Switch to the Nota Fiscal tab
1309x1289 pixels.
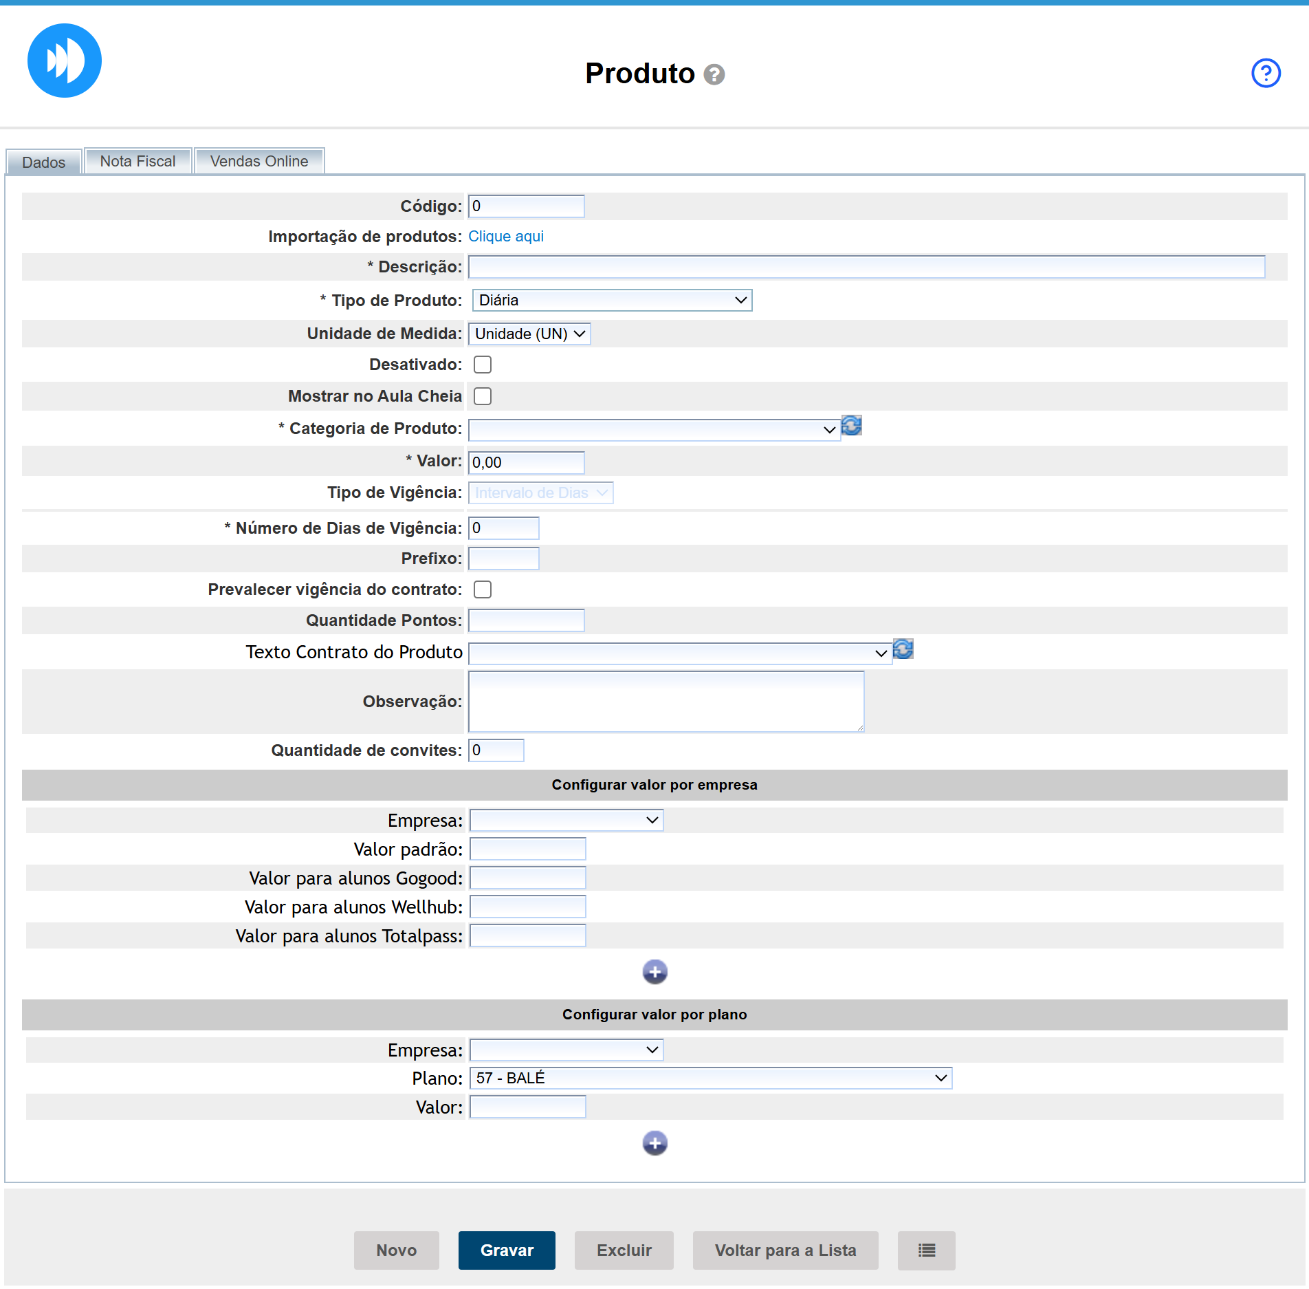point(137,162)
